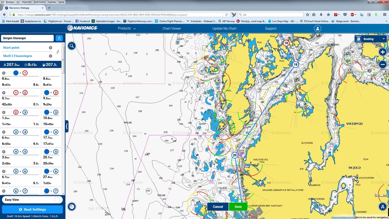The width and height of the screenshot is (389, 219).
Task: Edit the route name Bergen Stavanger field
Action: (x=27, y=38)
